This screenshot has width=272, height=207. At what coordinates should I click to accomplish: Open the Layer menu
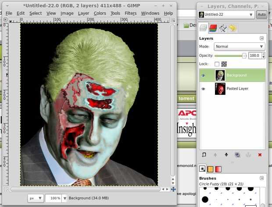click(x=83, y=13)
